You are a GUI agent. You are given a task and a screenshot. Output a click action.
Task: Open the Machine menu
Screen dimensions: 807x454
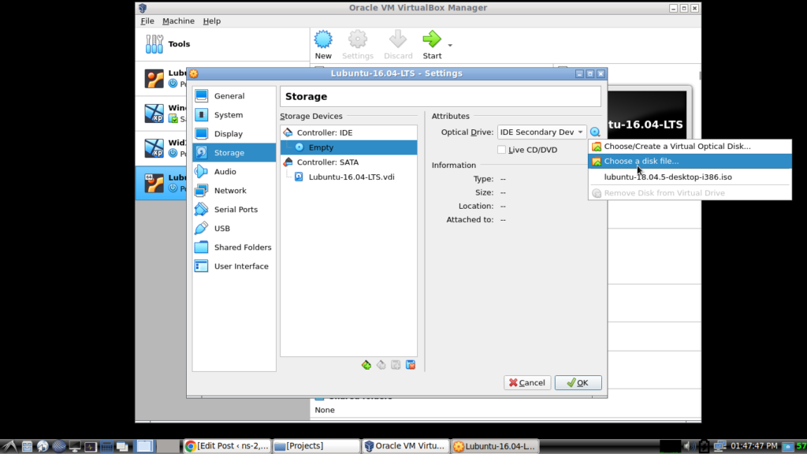(x=178, y=20)
